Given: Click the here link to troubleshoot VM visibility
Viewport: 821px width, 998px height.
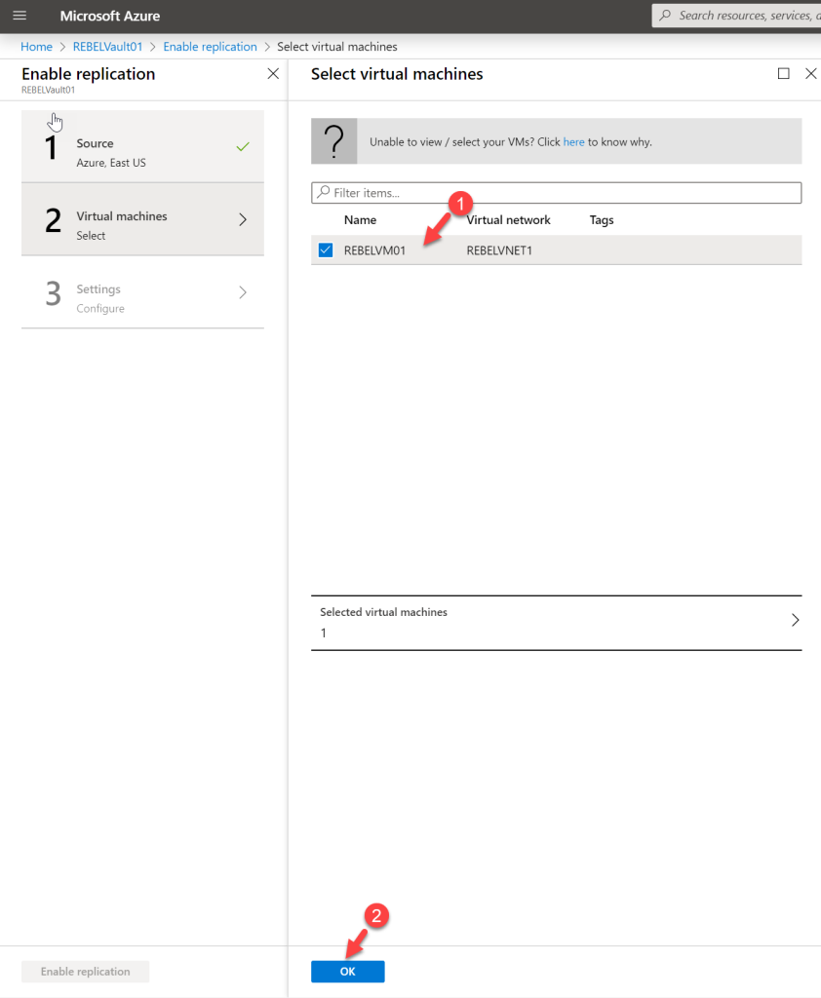Looking at the screenshot, I should tap(573, 141).
